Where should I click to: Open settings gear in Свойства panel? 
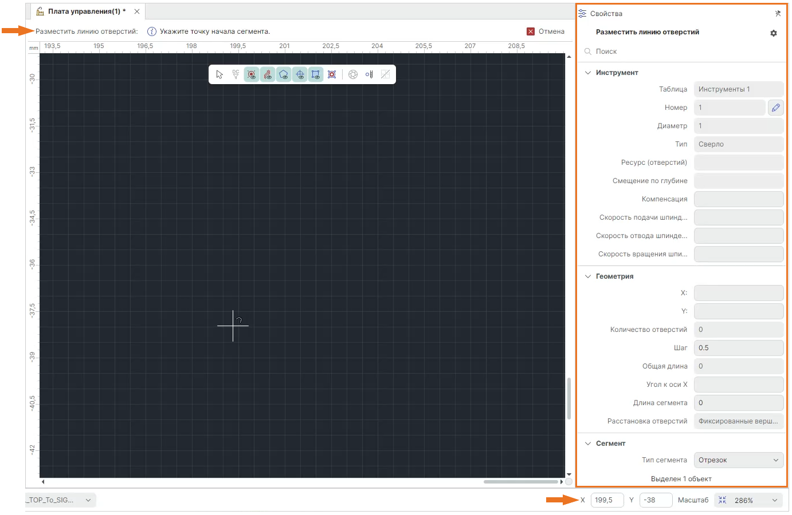(x=774, y=33)
